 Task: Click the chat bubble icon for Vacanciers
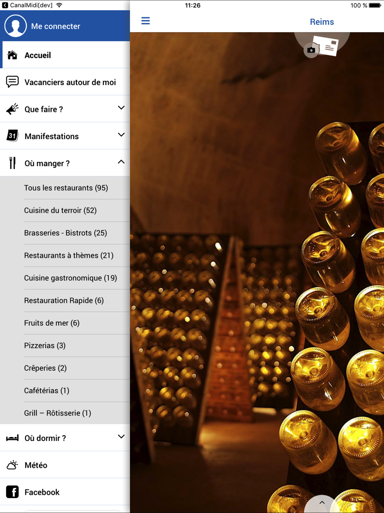12,82
